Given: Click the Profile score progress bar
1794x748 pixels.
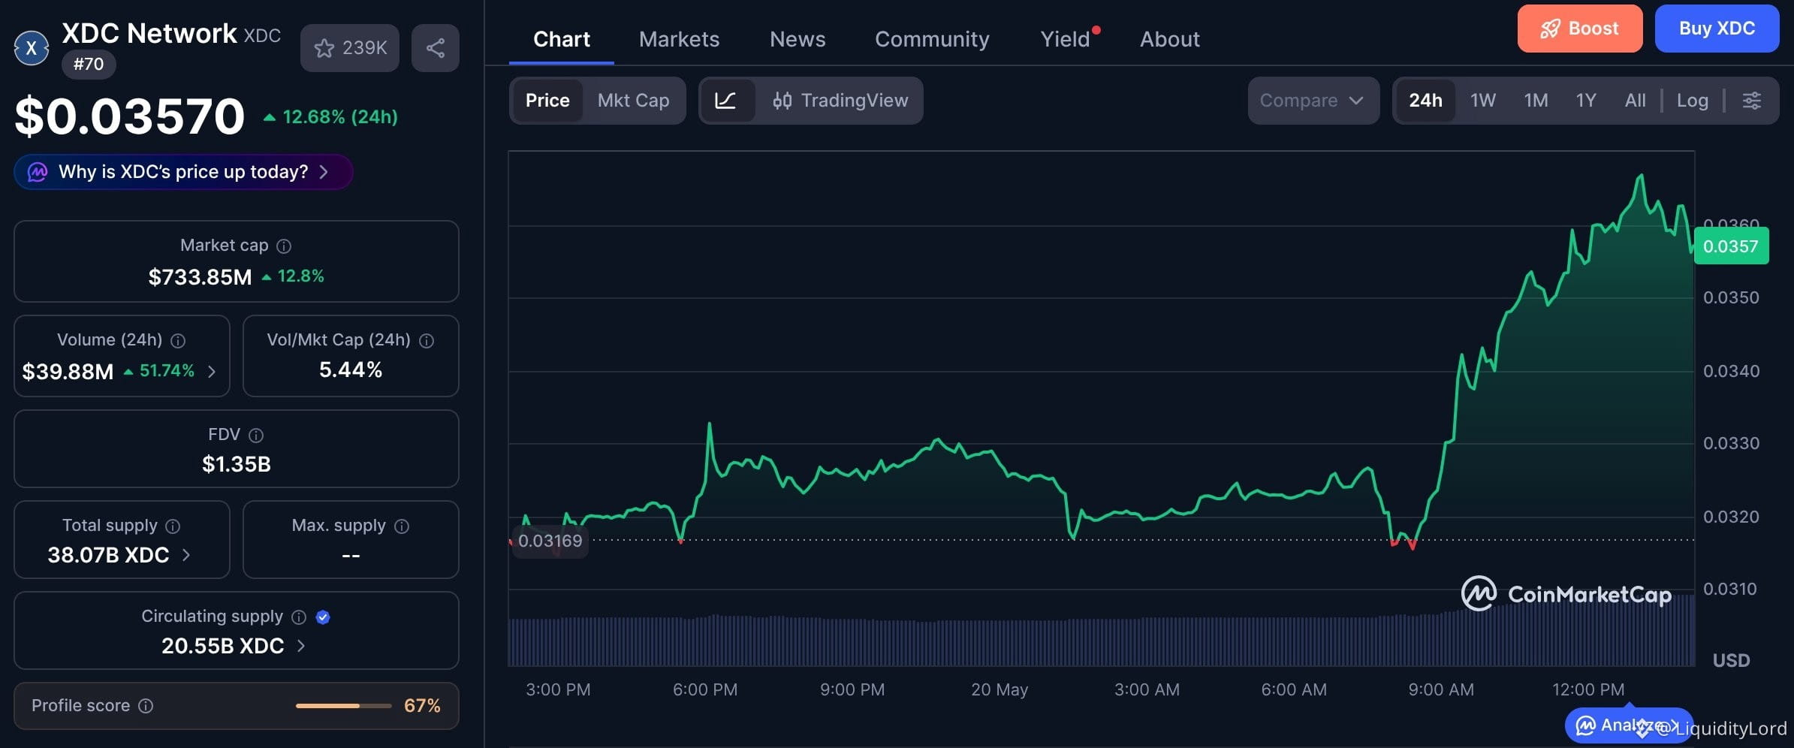Looking at the screenshot, I should (x=344, y=706).
